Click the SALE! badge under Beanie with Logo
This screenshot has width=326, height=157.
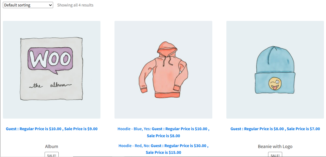(x=275, y=155)
